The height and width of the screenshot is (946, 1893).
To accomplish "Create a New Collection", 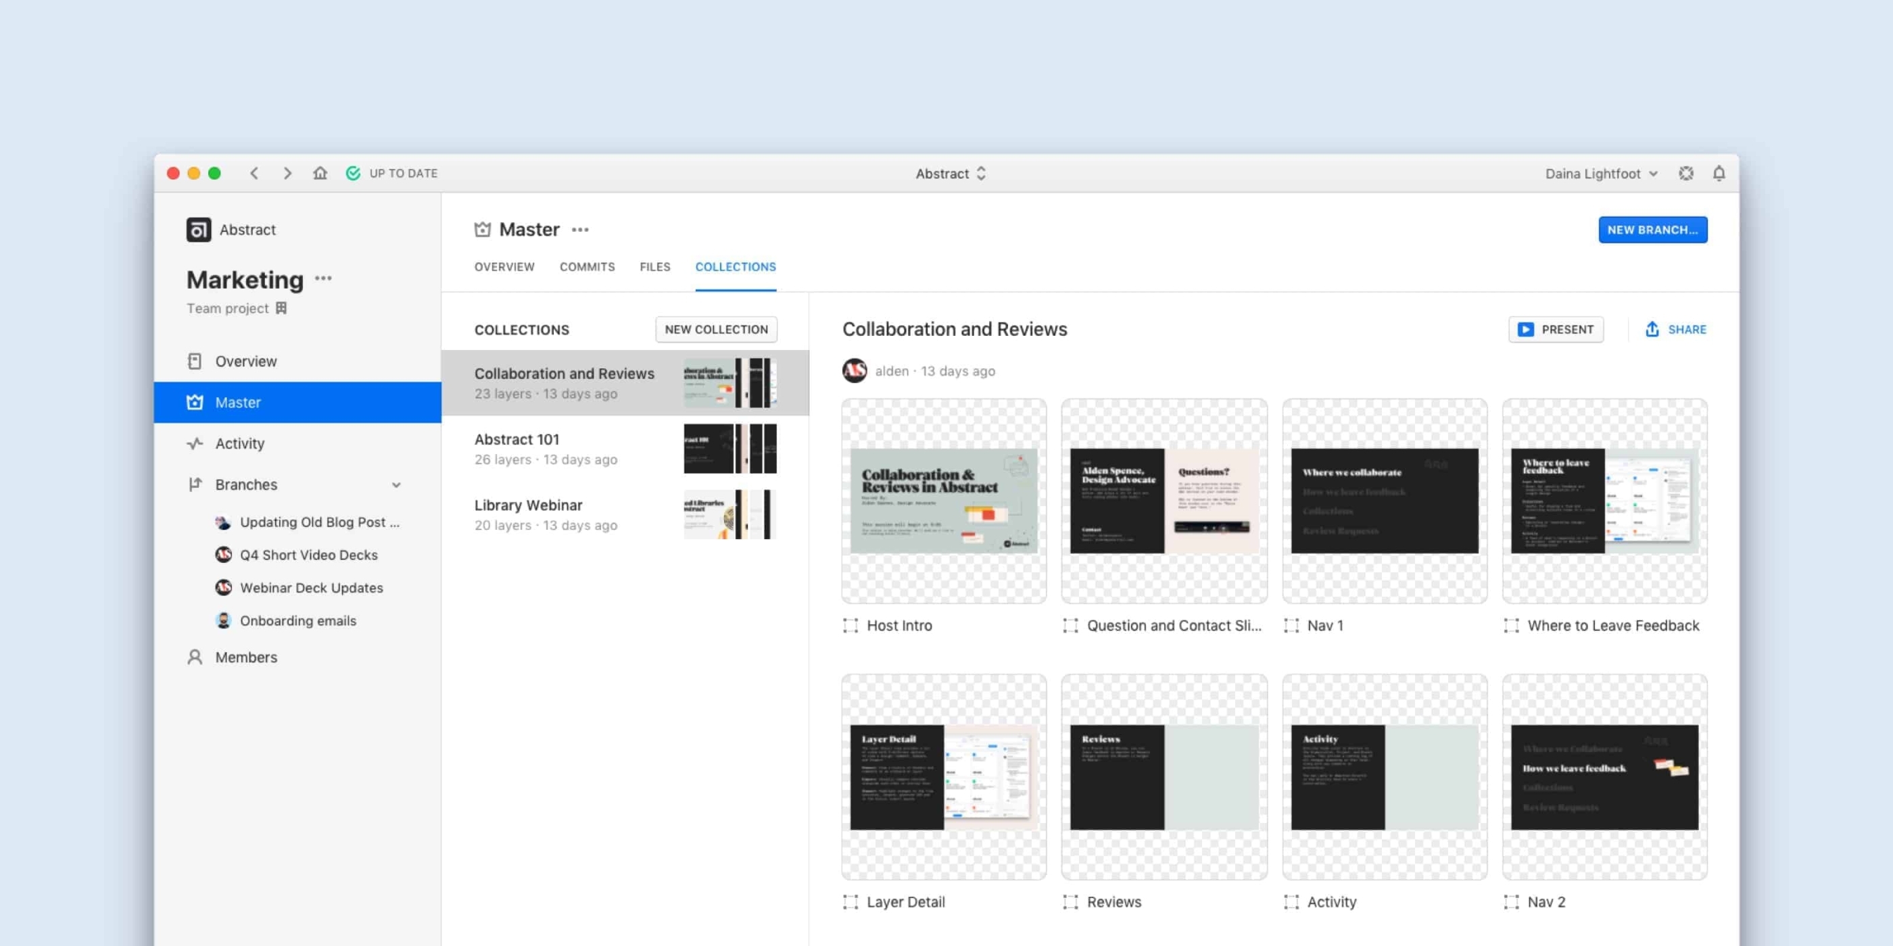I will [717, 329].
